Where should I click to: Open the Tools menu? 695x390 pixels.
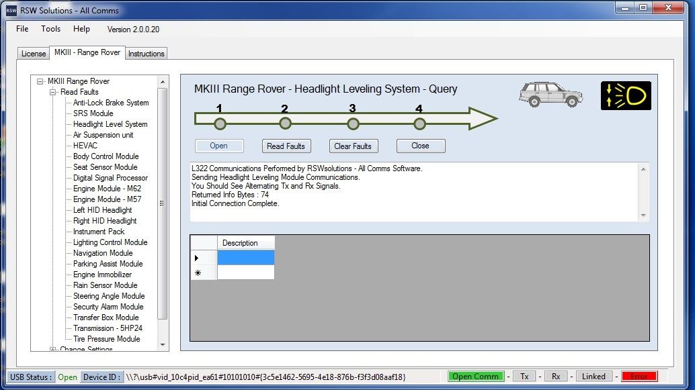coord(50,29)
